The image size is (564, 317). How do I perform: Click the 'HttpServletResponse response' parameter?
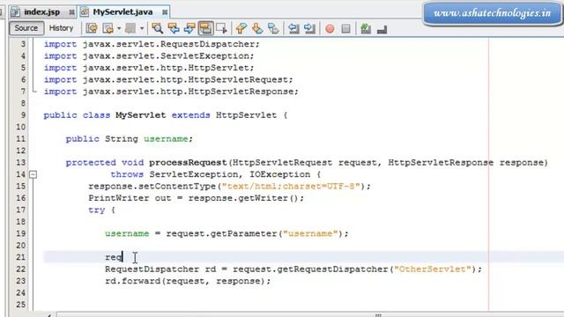[466, 163]
